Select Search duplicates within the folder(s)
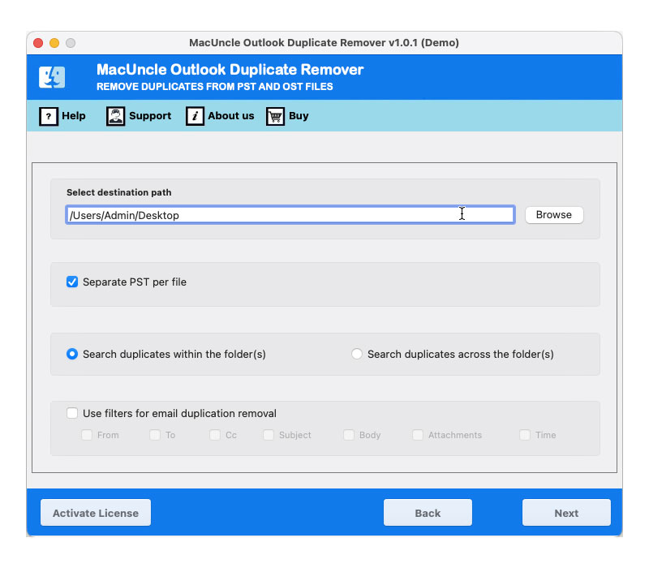Image resolution: width=649 pixels, height=568 pixels. [72, 354]
